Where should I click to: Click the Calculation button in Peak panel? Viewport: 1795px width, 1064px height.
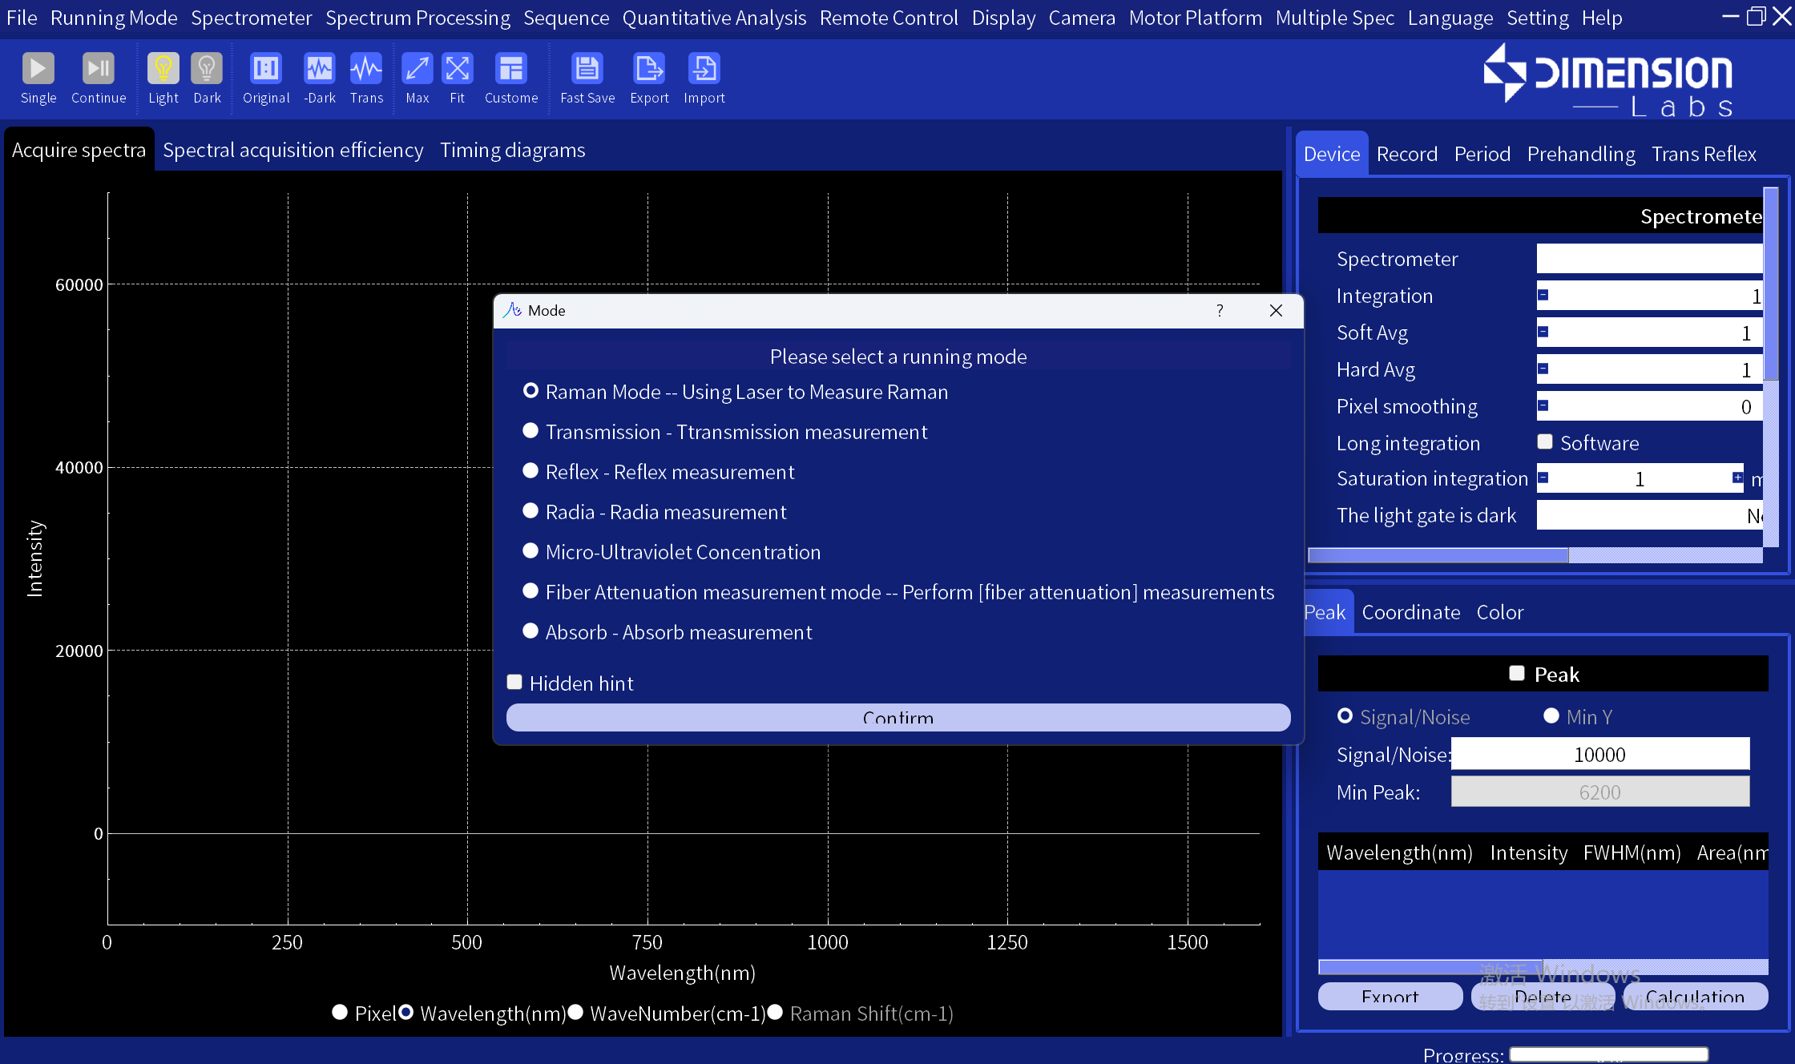[x=1694, y=996]
